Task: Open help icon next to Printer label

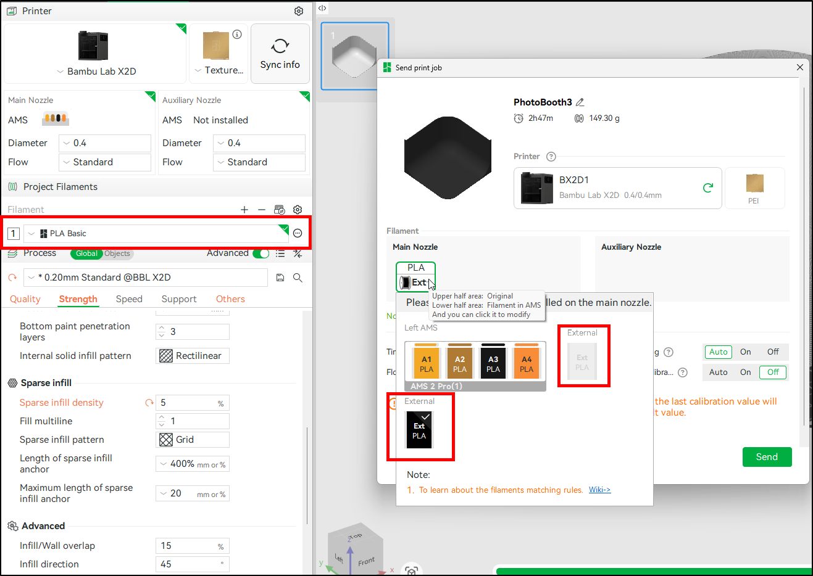Action: click(551, 157)
